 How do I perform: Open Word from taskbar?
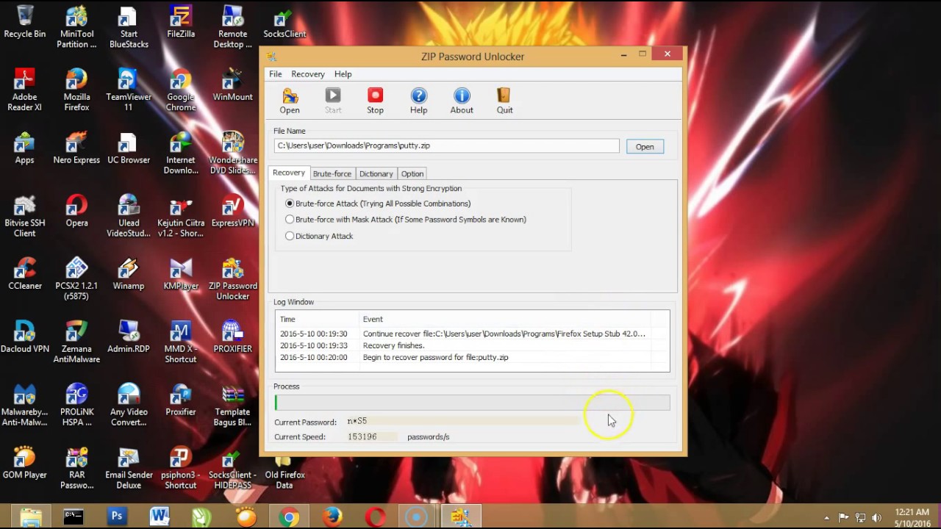(160, 517)
